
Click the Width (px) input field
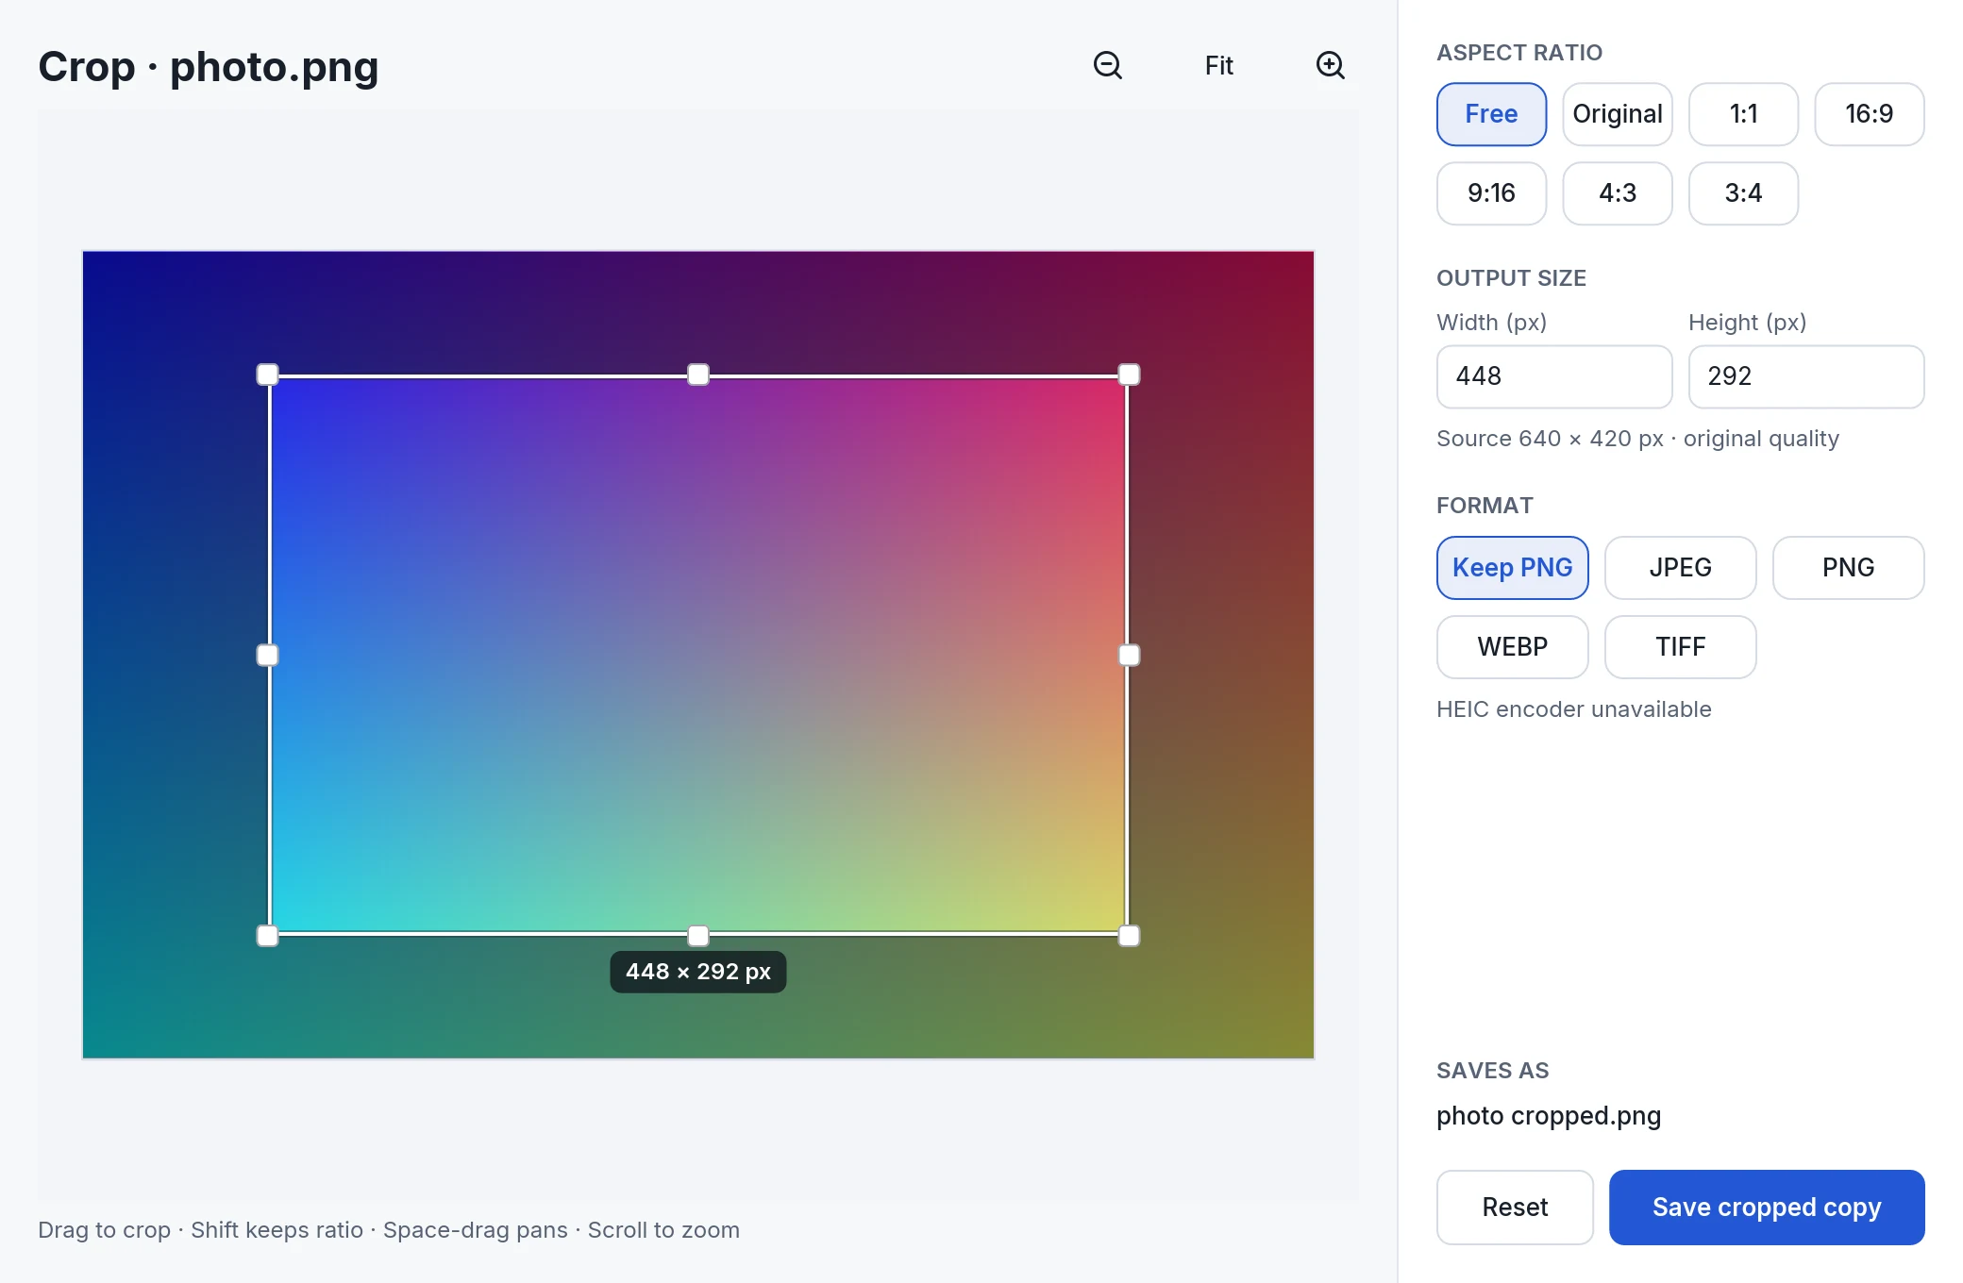(1554, 376)
